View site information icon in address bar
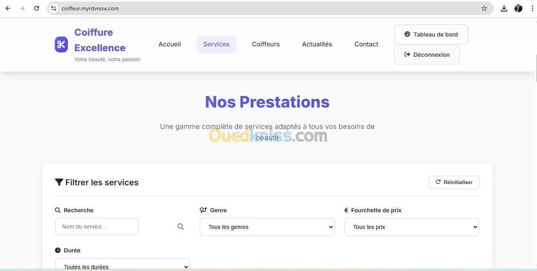The image size is (537, 271). (x=54, y=8)
